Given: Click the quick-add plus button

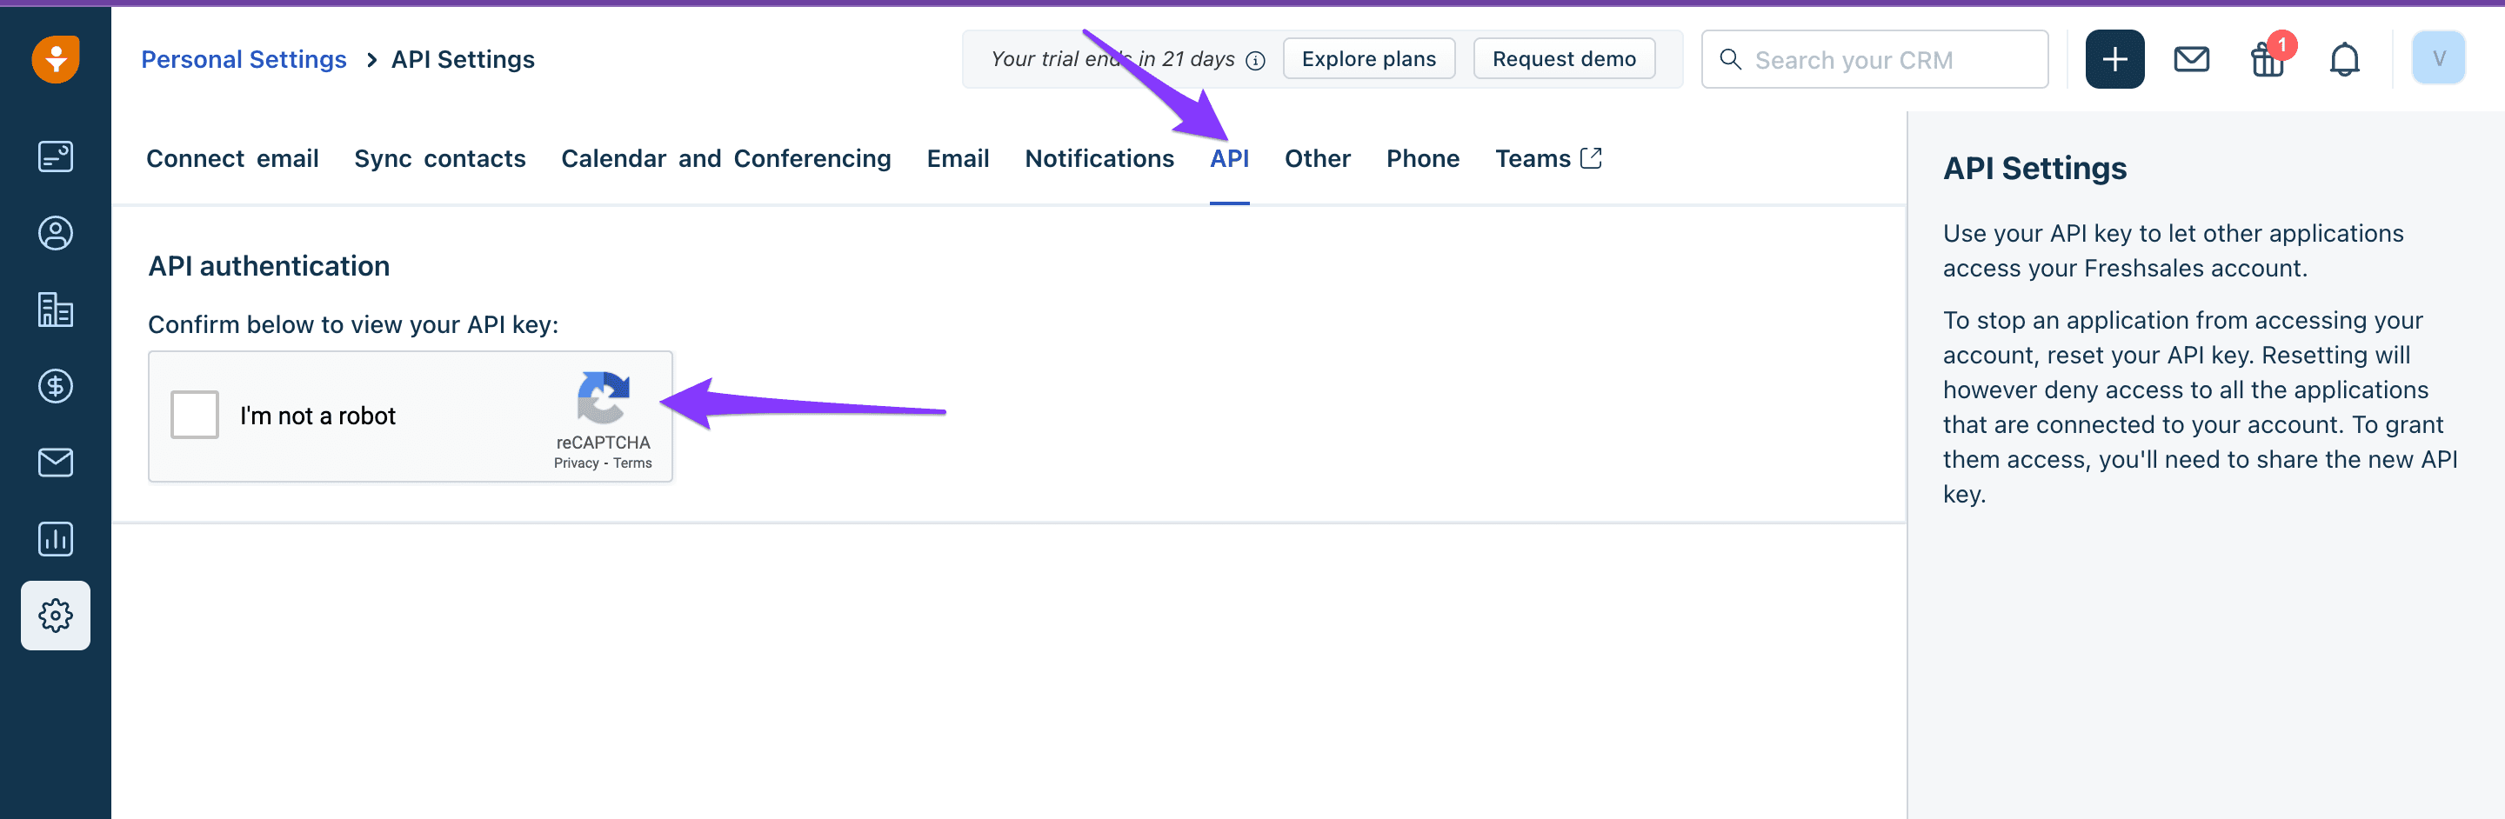Looking at the screenshot, I should pos(2114,59).
